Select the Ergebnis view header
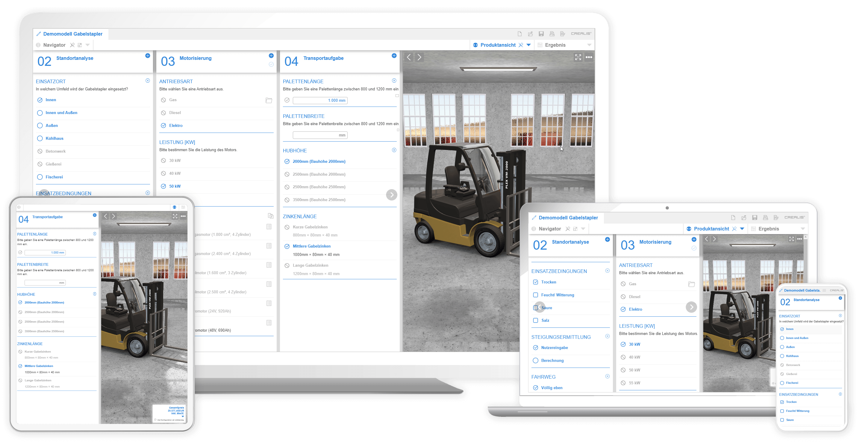The height and width of the screenshot is (443, 859). click(555, 45)
